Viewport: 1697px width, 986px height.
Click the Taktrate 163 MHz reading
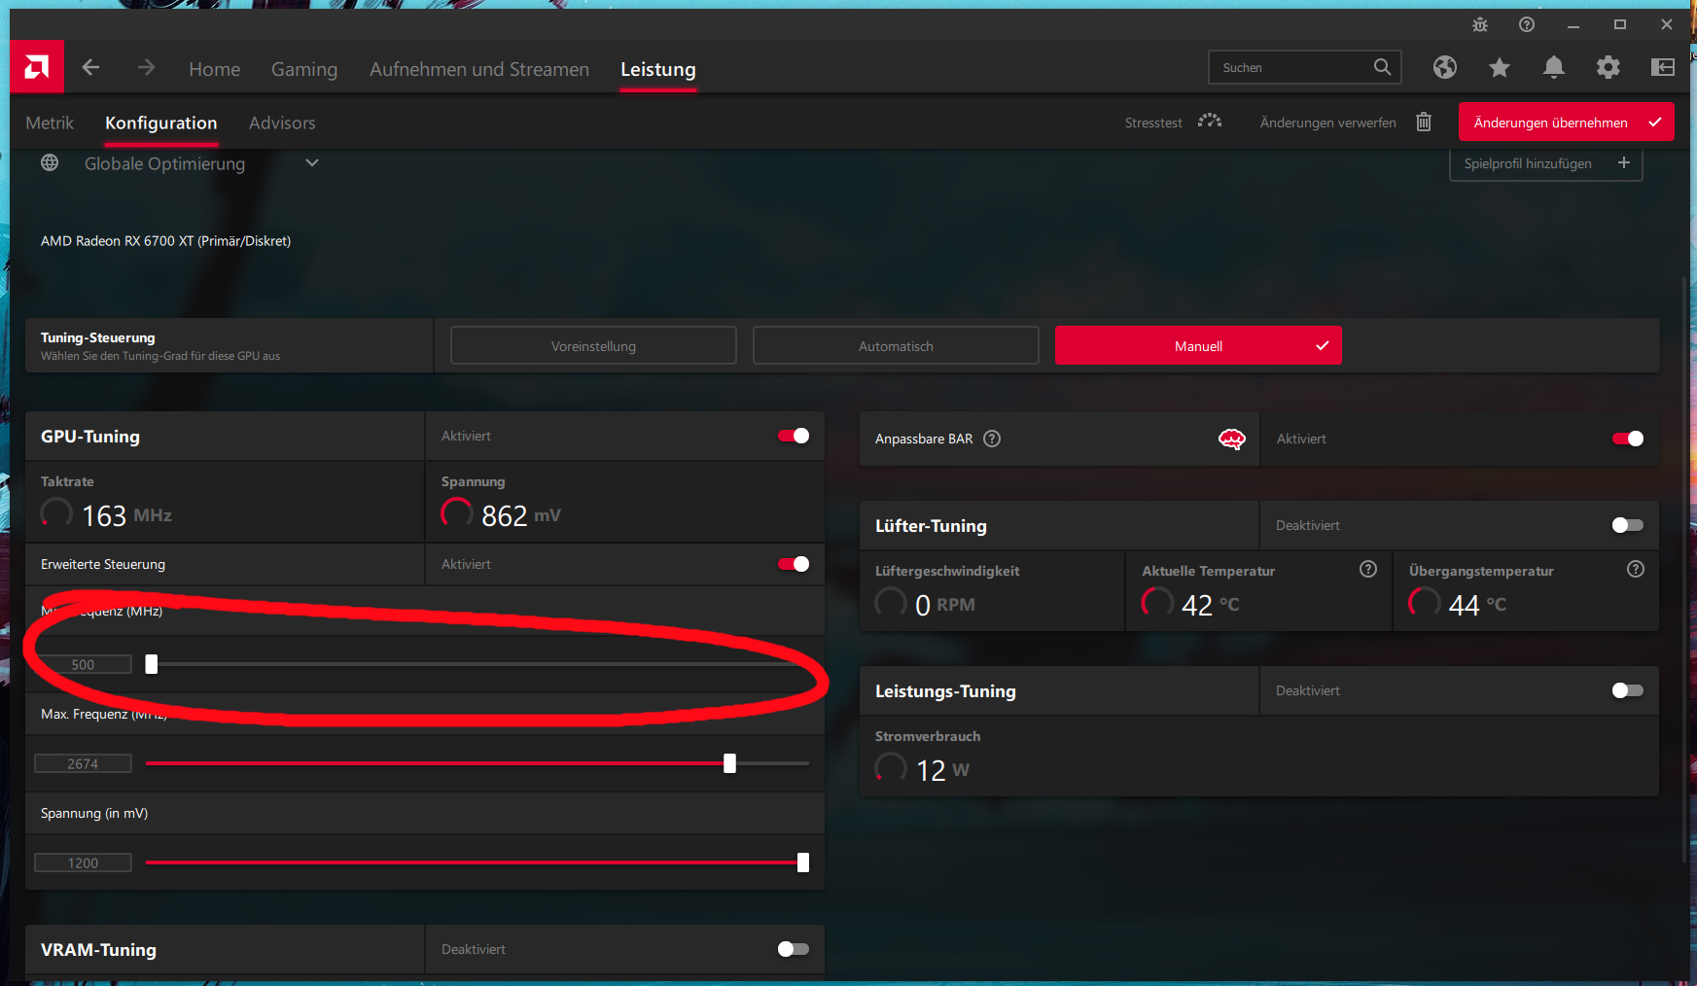tap(106, 514)
